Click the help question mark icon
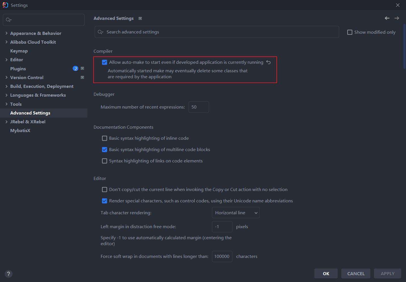406x282 pixels. coord(8,274)
